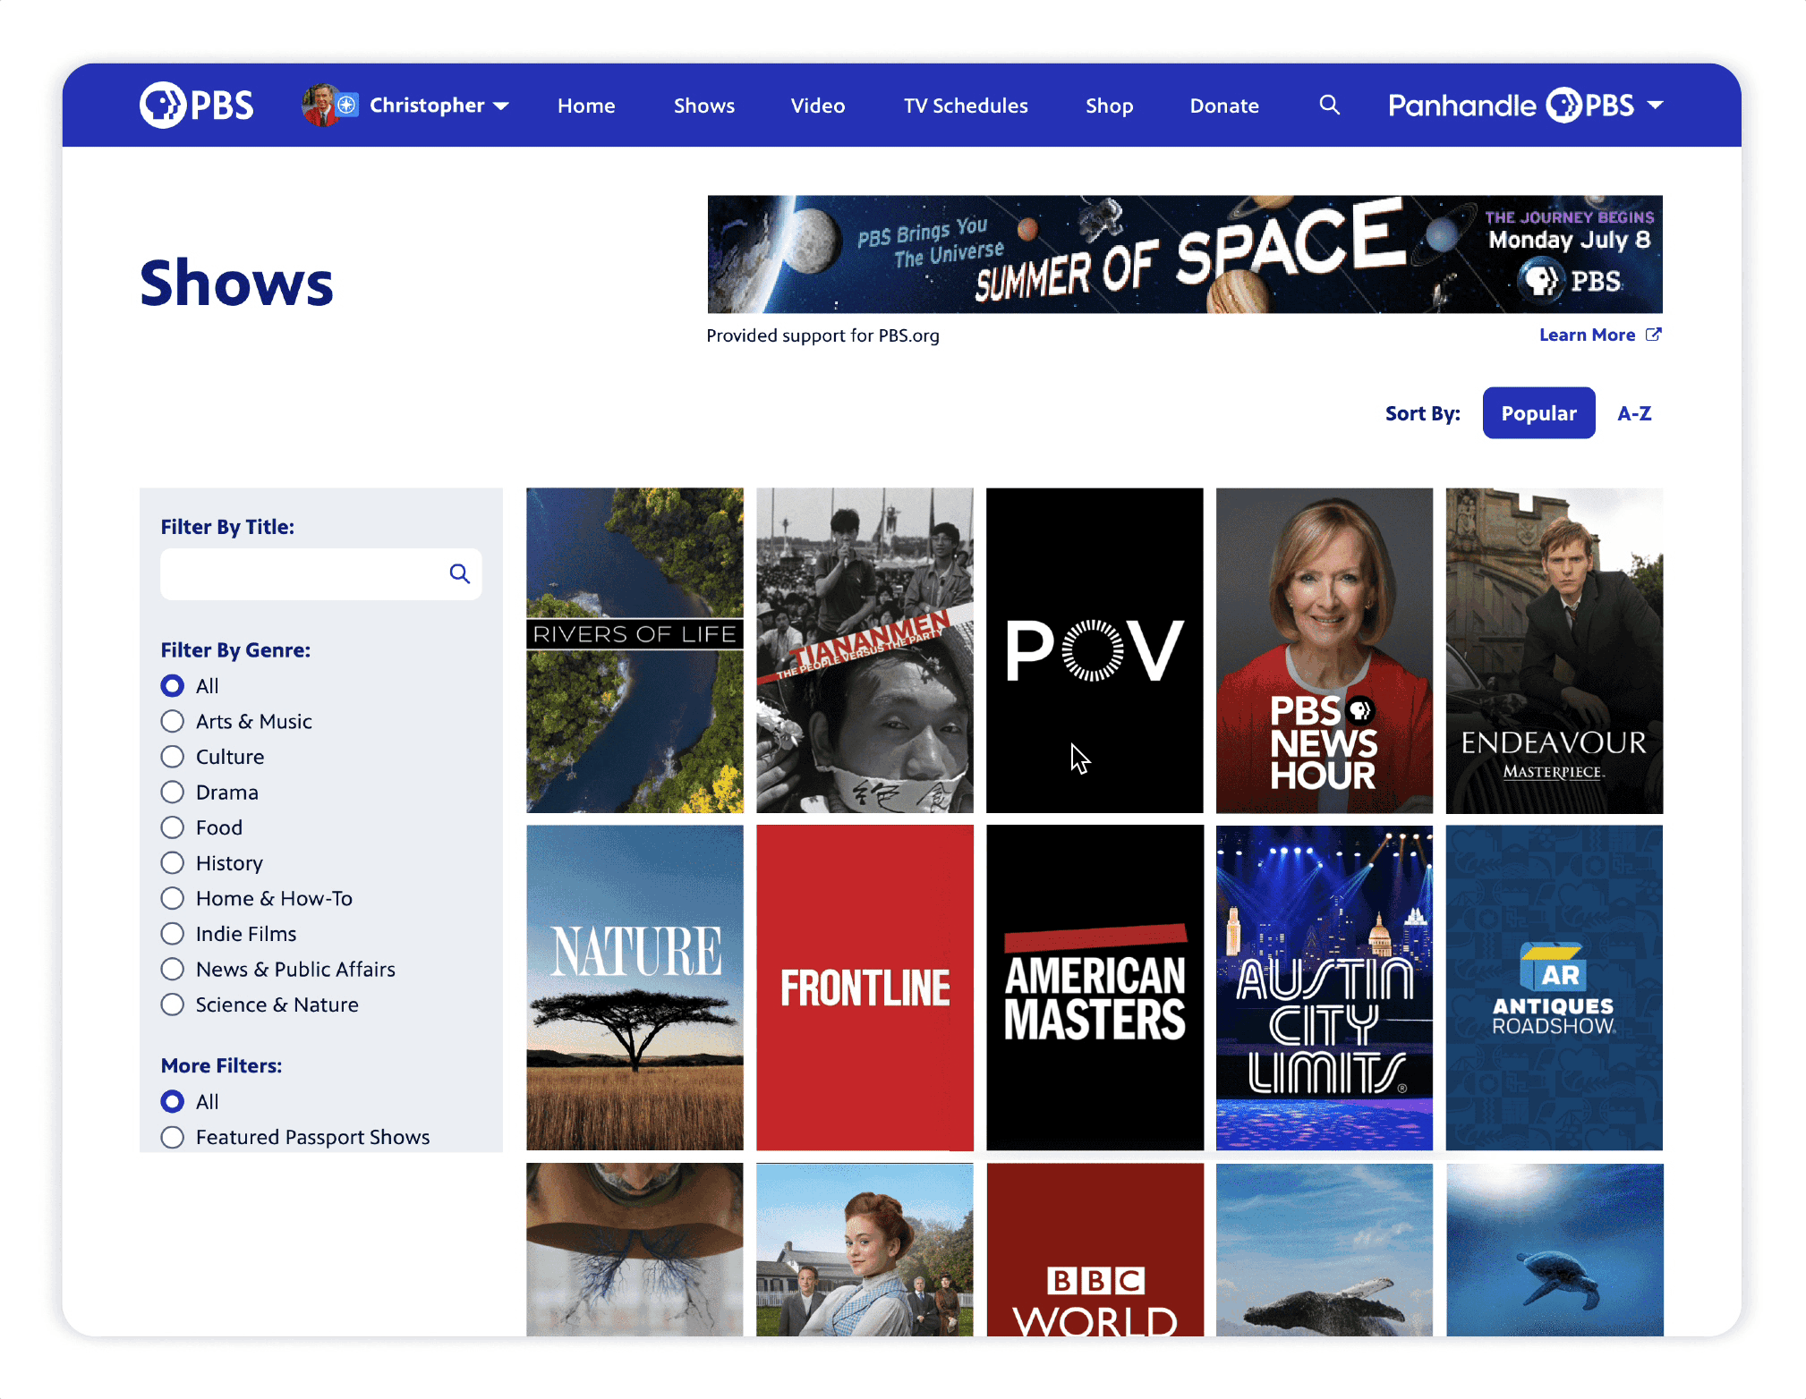Open the Nature show poster

pos(635,988)
